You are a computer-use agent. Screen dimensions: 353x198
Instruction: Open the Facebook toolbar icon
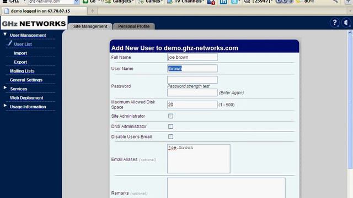211,2
